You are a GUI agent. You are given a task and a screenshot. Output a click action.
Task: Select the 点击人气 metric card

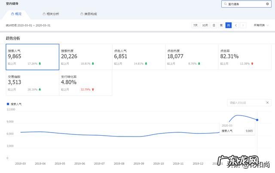click(x=139, y=57)
